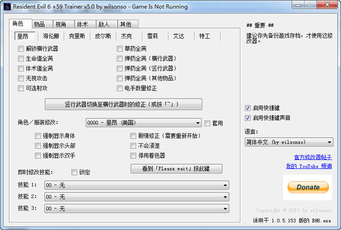The width and height of the screenshot is (341, 230).
Task: Toggle the 可连射攻 checkbox
Action: point(21,88)
